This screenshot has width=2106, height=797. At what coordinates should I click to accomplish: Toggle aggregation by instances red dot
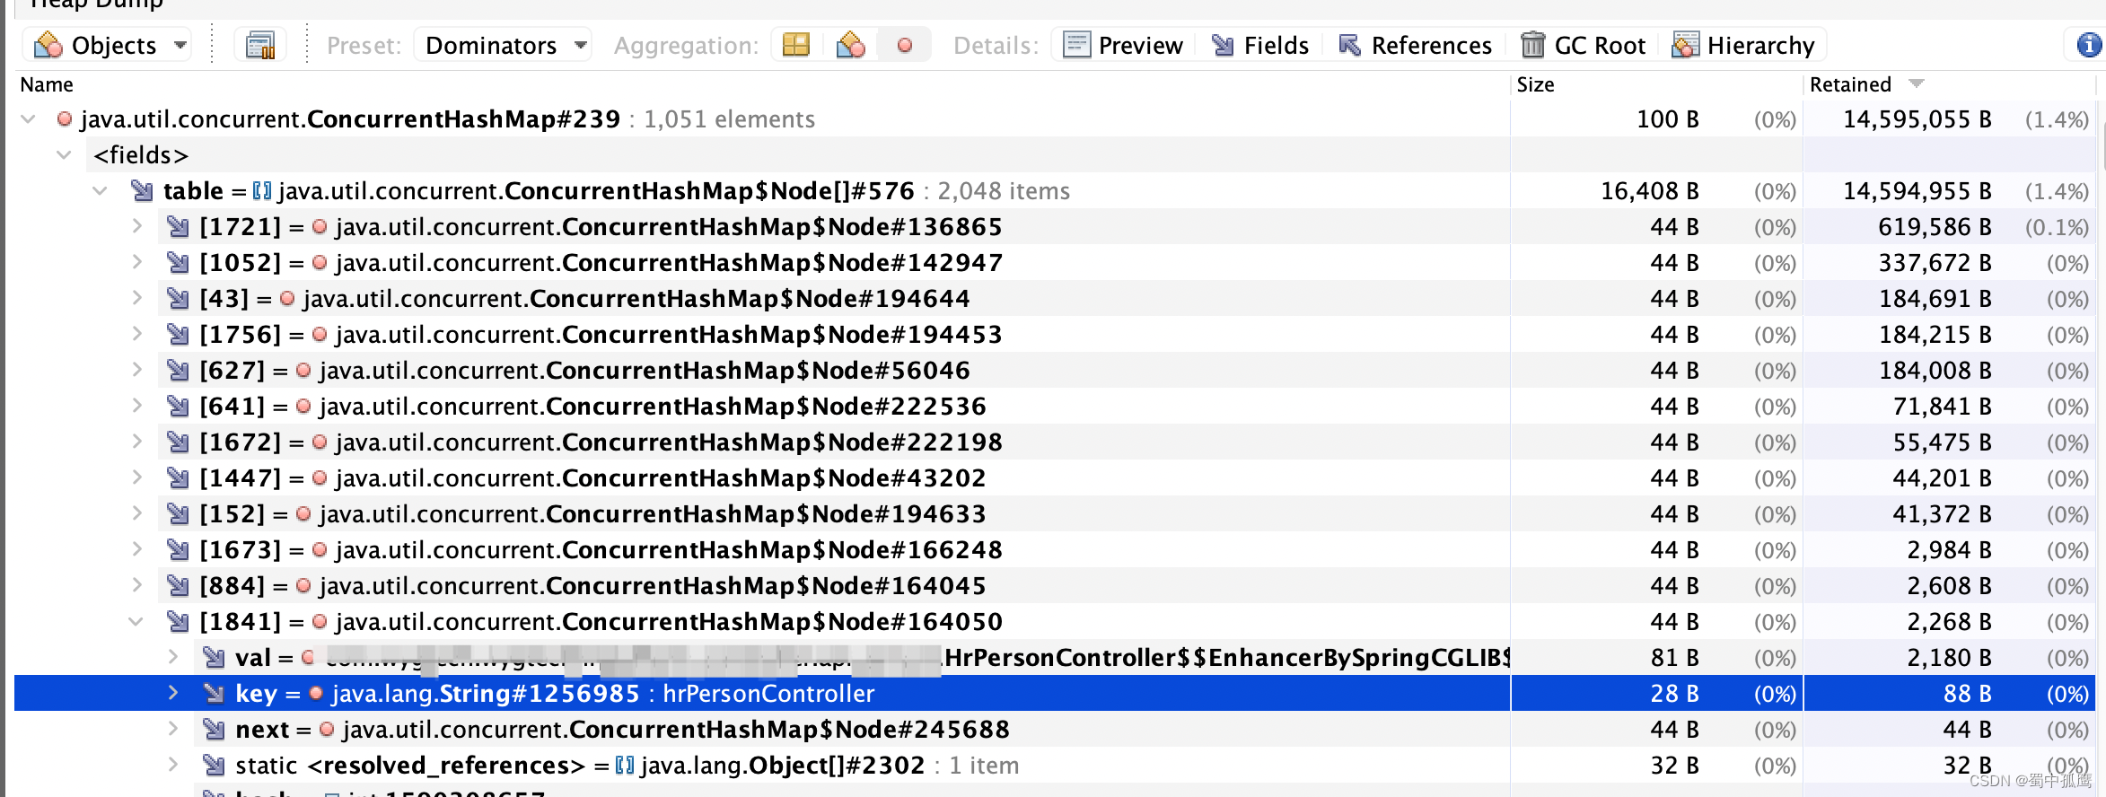[x=905, y=45]
